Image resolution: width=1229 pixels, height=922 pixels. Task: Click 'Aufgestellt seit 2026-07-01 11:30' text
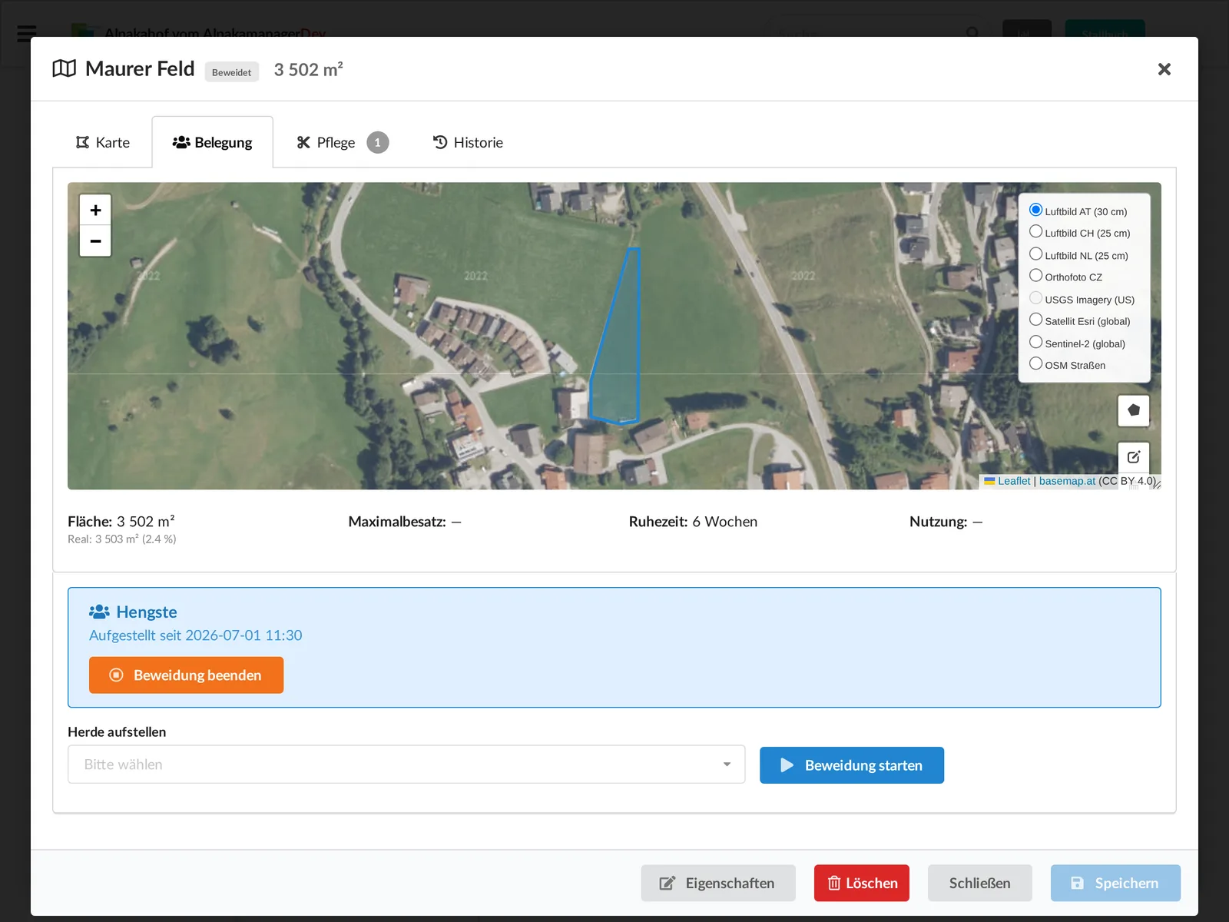(x=196, y=635)
